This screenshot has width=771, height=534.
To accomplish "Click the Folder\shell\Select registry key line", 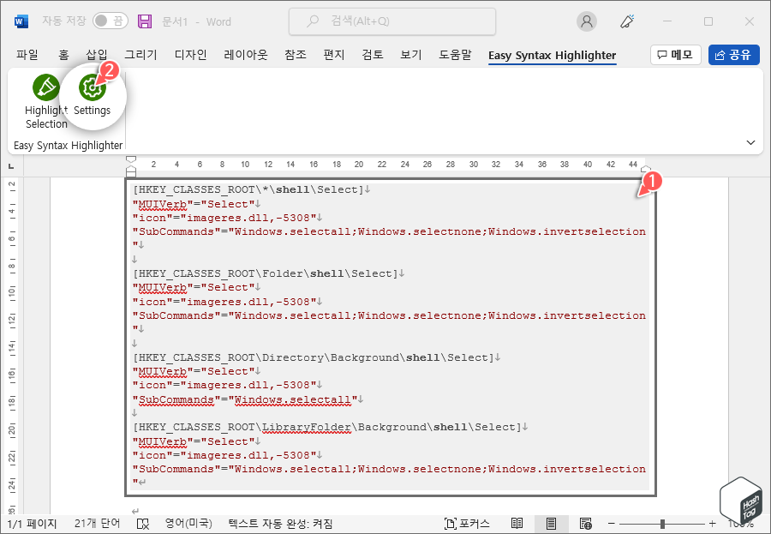I will 265,273.
